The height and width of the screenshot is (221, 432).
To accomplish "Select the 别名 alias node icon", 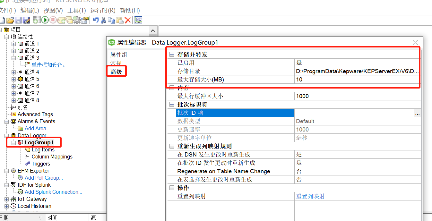I will 13,107.
